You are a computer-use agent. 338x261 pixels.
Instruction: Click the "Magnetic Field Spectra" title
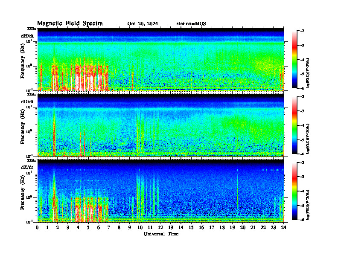pos(70,23)
